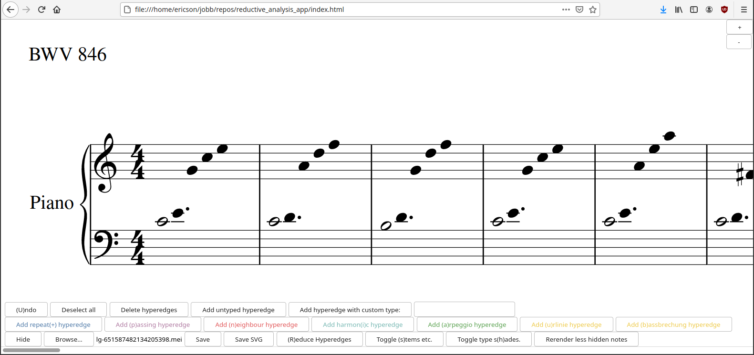Click the Save button
The width and height of the screenshot is (754, 355).
click(x=203, y=339)
